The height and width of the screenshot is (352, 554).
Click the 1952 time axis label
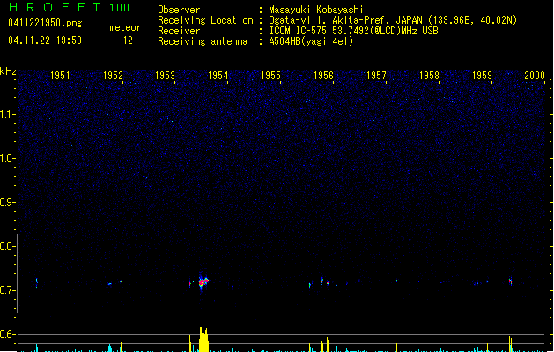tap(113, 75)
